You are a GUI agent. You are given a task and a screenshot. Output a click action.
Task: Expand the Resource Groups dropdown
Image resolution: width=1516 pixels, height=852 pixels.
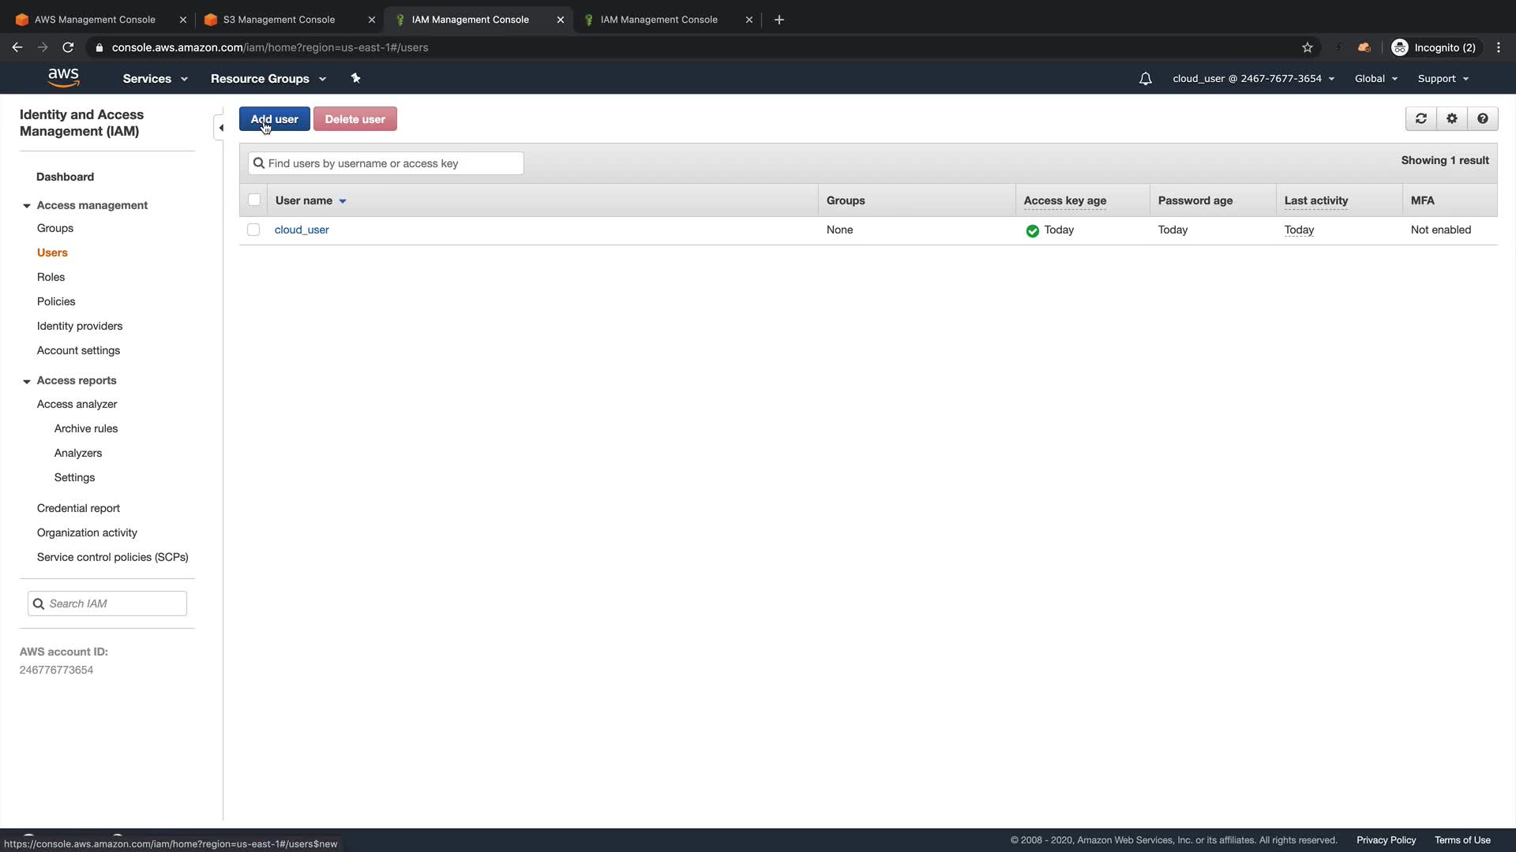pyautogui.click(x=268, y=79)
